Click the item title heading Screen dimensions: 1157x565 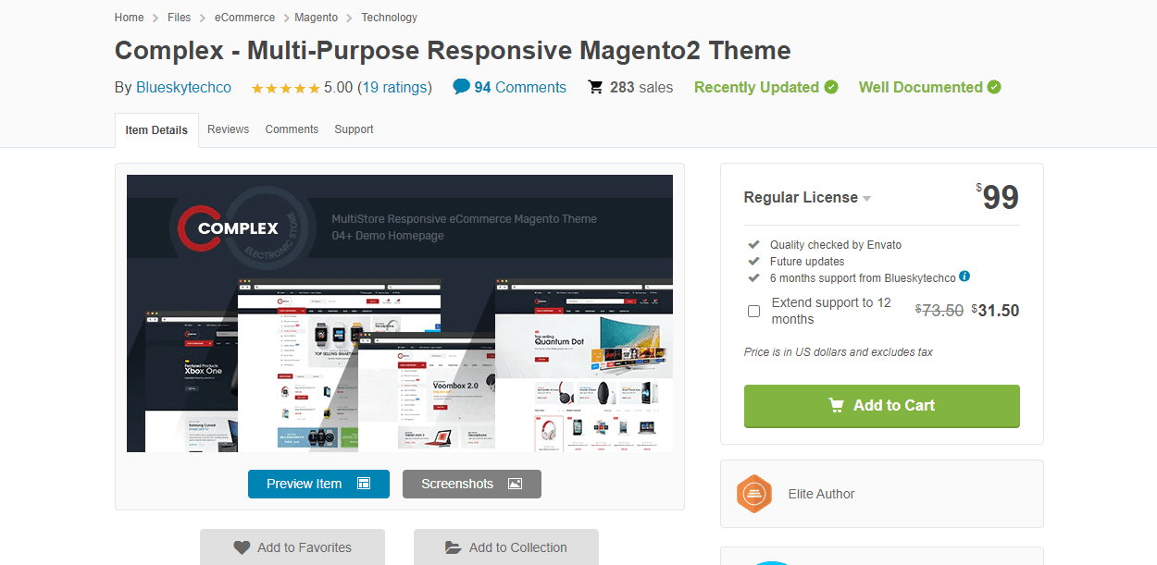pos(453,50)
